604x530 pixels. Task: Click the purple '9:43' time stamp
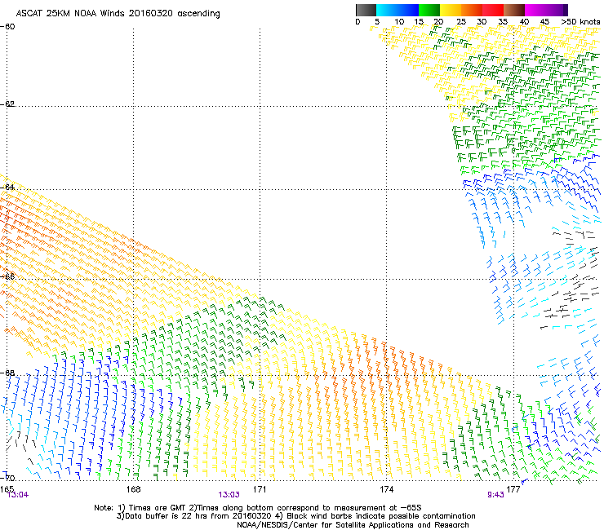pos(495,495)
